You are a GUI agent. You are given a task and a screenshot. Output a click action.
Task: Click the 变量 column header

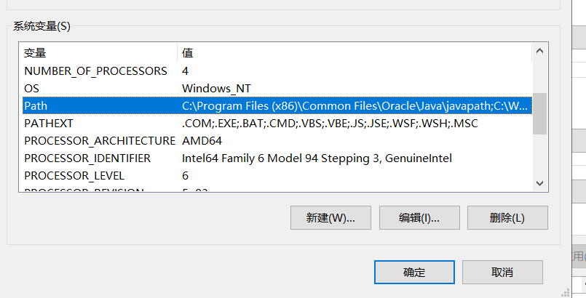tap(99, 53)
